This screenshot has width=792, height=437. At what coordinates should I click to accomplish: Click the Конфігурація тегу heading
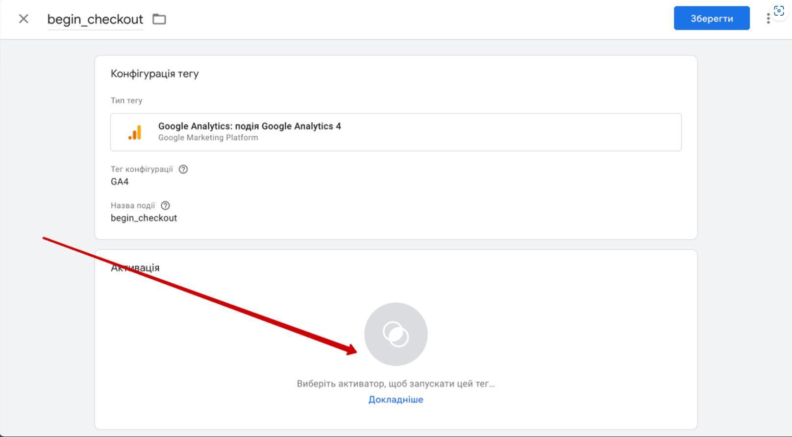[155, 73]
